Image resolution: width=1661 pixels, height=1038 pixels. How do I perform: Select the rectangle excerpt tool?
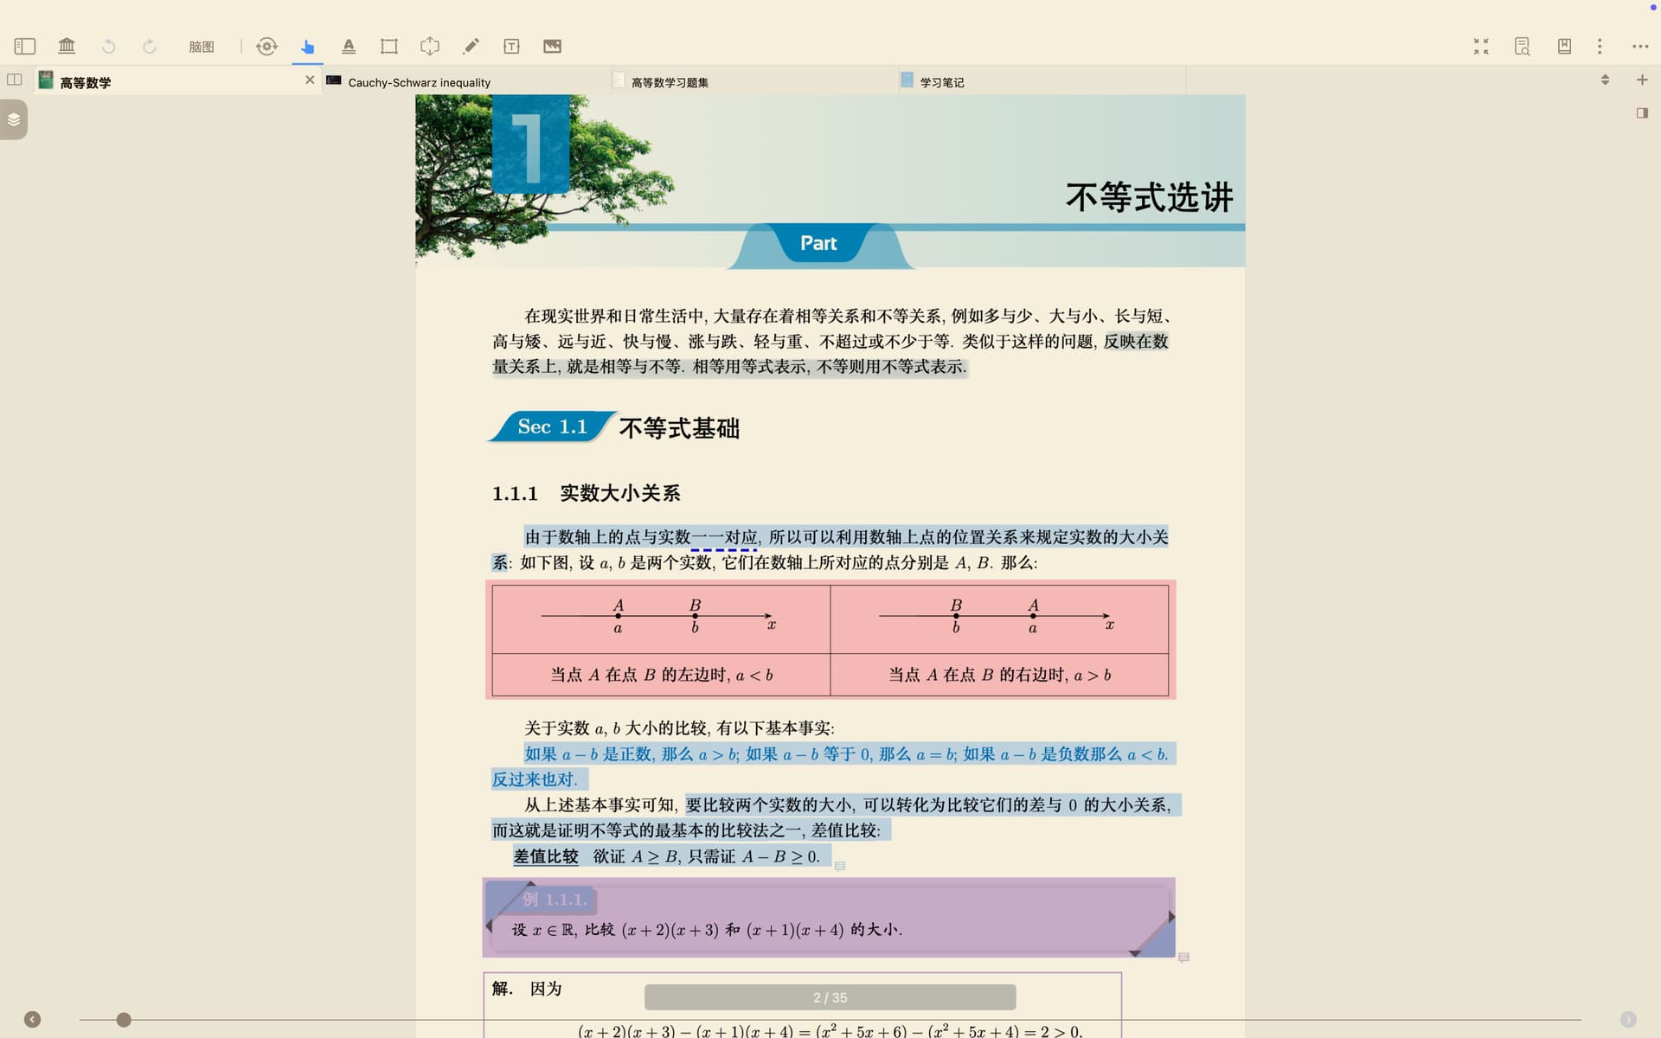(x=389, y=46)
